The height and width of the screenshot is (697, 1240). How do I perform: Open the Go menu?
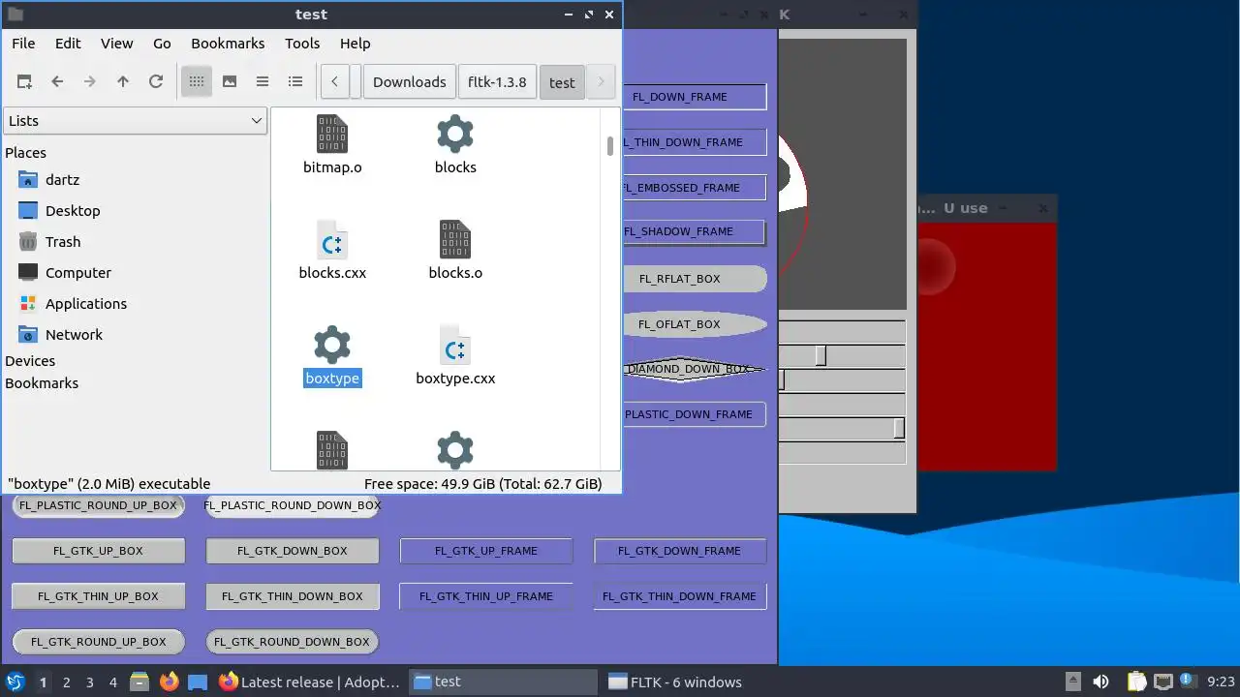click(x=162, y=44)
